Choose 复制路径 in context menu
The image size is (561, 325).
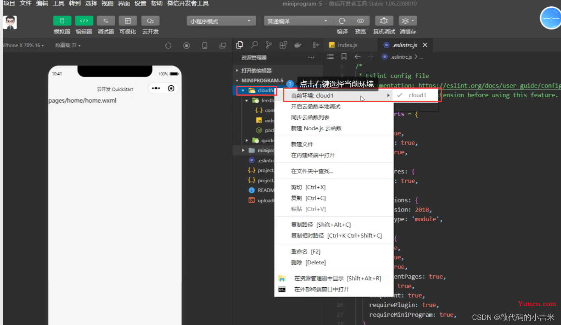pyautogui.click(x=334, y=225)
